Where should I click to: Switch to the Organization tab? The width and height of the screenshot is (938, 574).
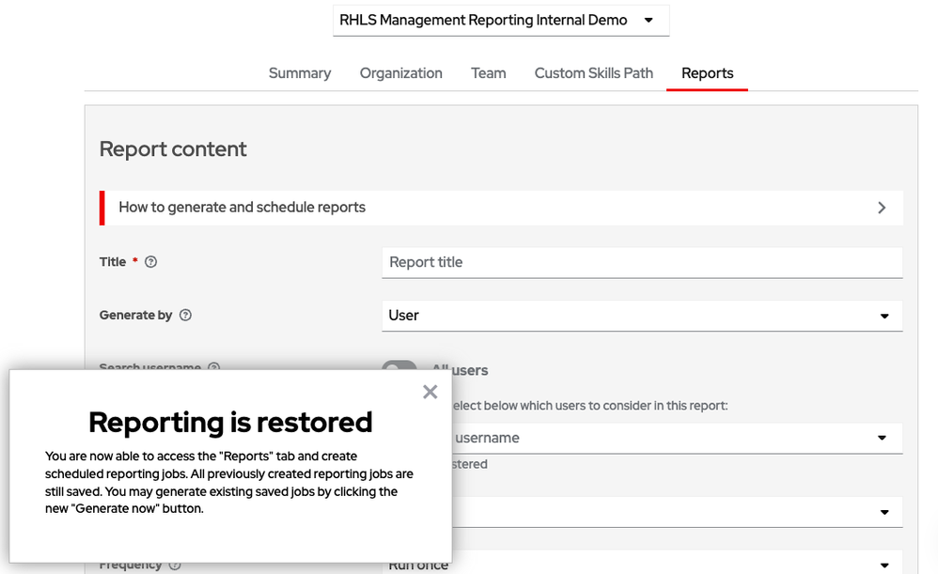click(400, 73)
